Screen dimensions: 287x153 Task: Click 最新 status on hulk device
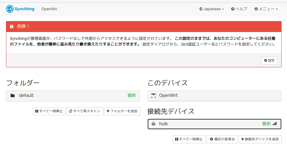[x=266, y=124]
